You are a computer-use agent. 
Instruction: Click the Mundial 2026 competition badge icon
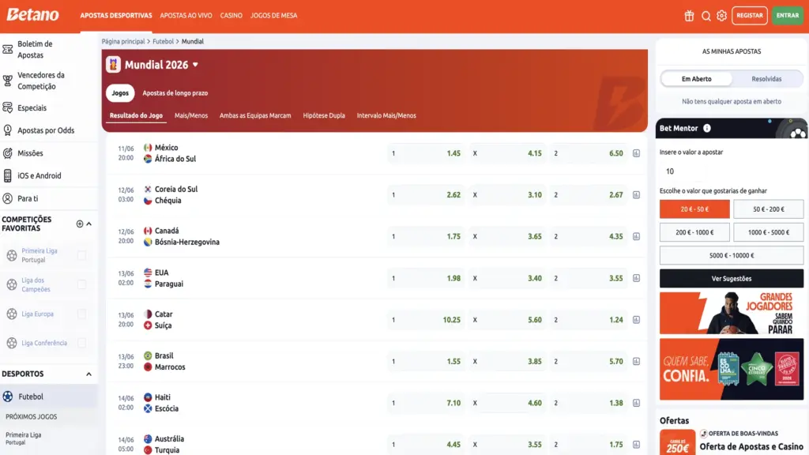pos(114,65)
